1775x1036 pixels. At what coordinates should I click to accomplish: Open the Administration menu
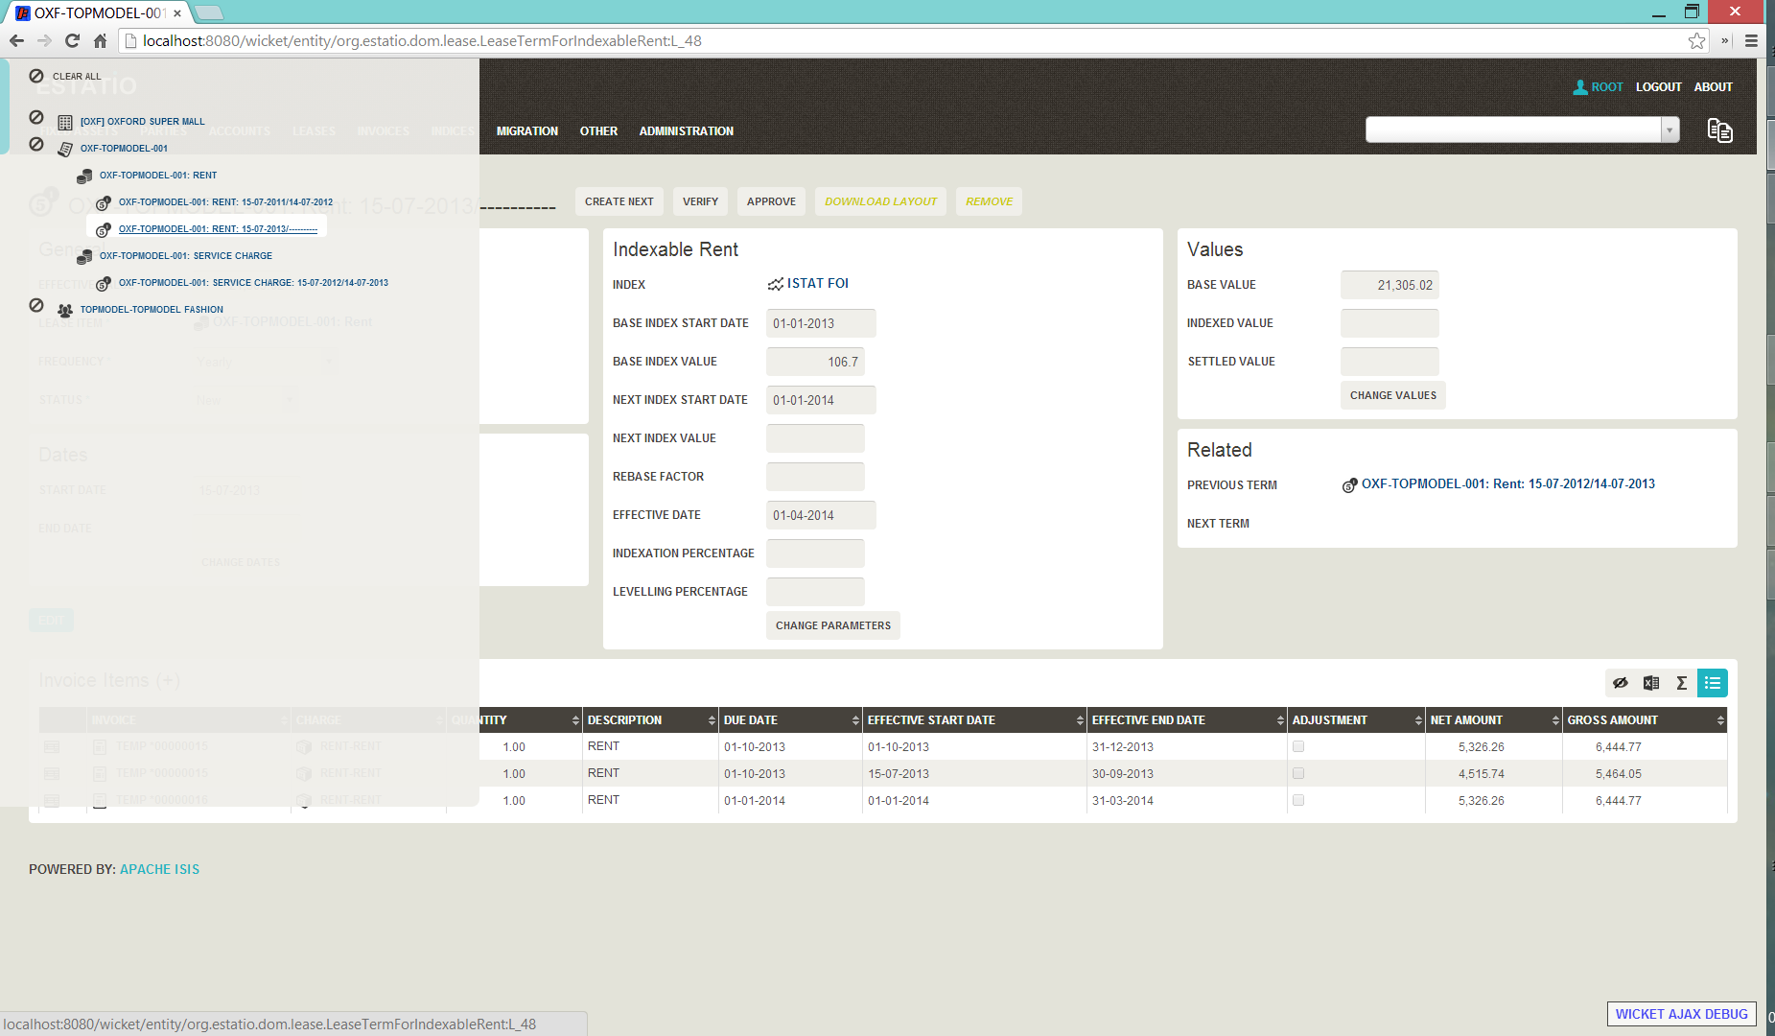[x=686, y=131]
